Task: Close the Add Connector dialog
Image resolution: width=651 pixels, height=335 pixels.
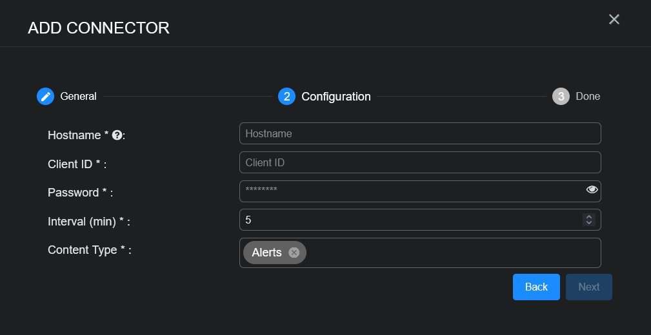Action: point(614,19)
